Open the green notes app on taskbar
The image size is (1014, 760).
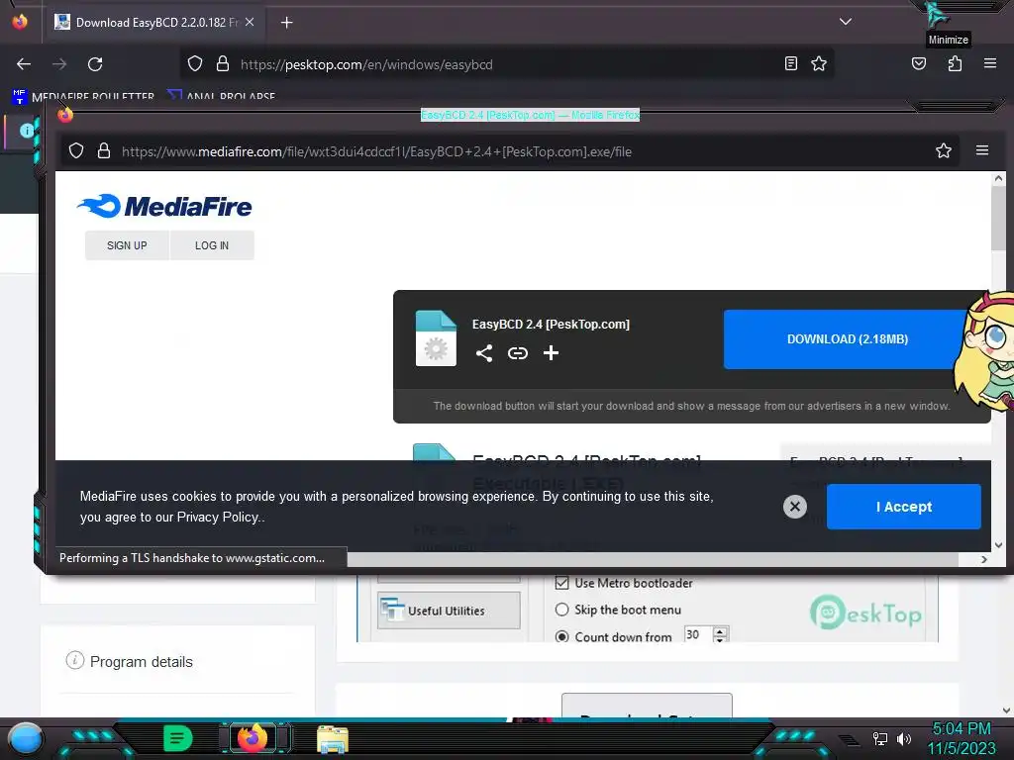click(177, 738)
